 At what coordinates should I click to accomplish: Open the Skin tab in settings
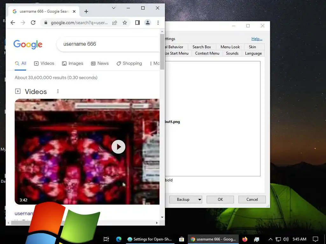(252, 47)
